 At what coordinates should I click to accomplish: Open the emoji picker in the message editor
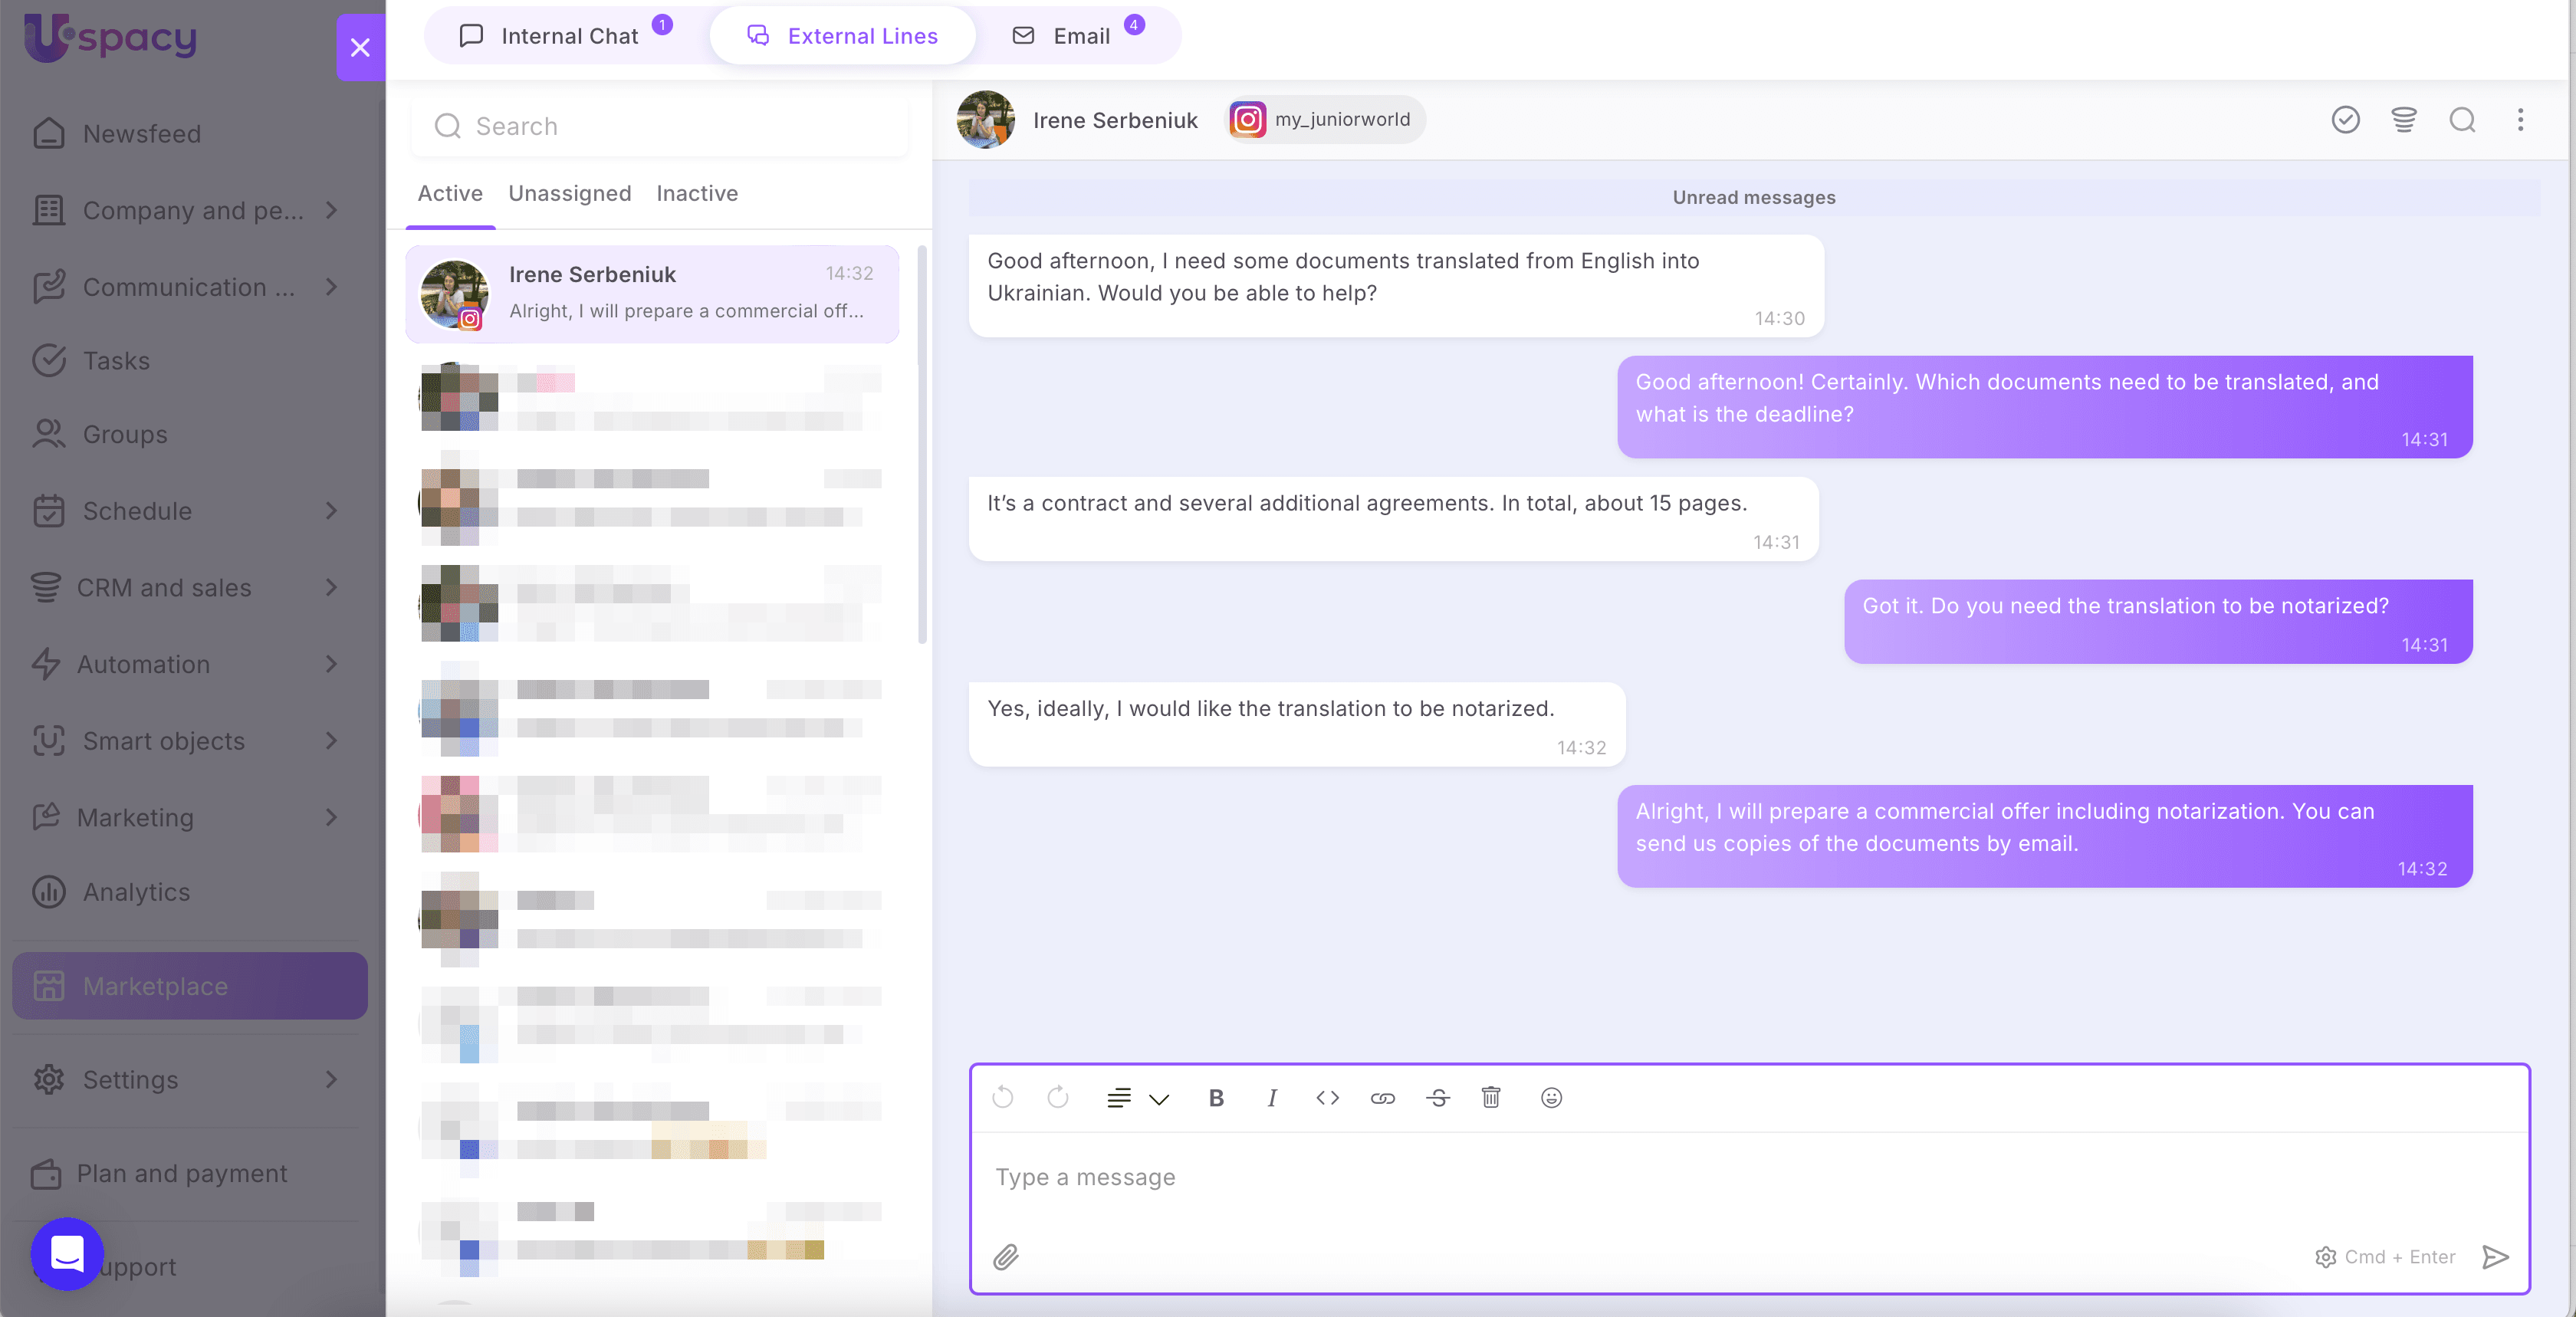pyautogui.click(x=1551, y=1097)
